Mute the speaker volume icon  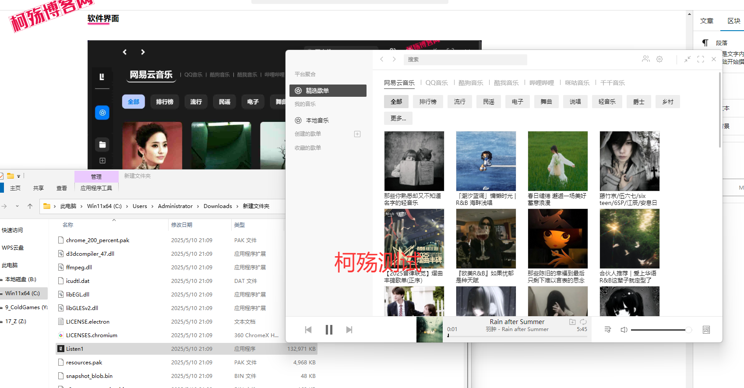coord(624,330)
